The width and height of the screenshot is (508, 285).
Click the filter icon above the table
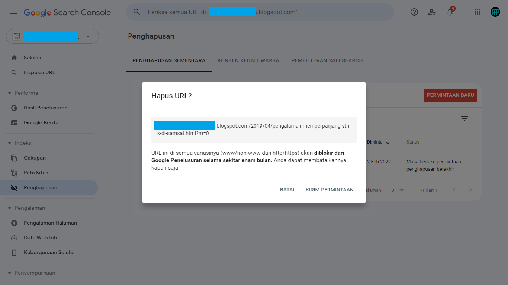pos(464,118)
